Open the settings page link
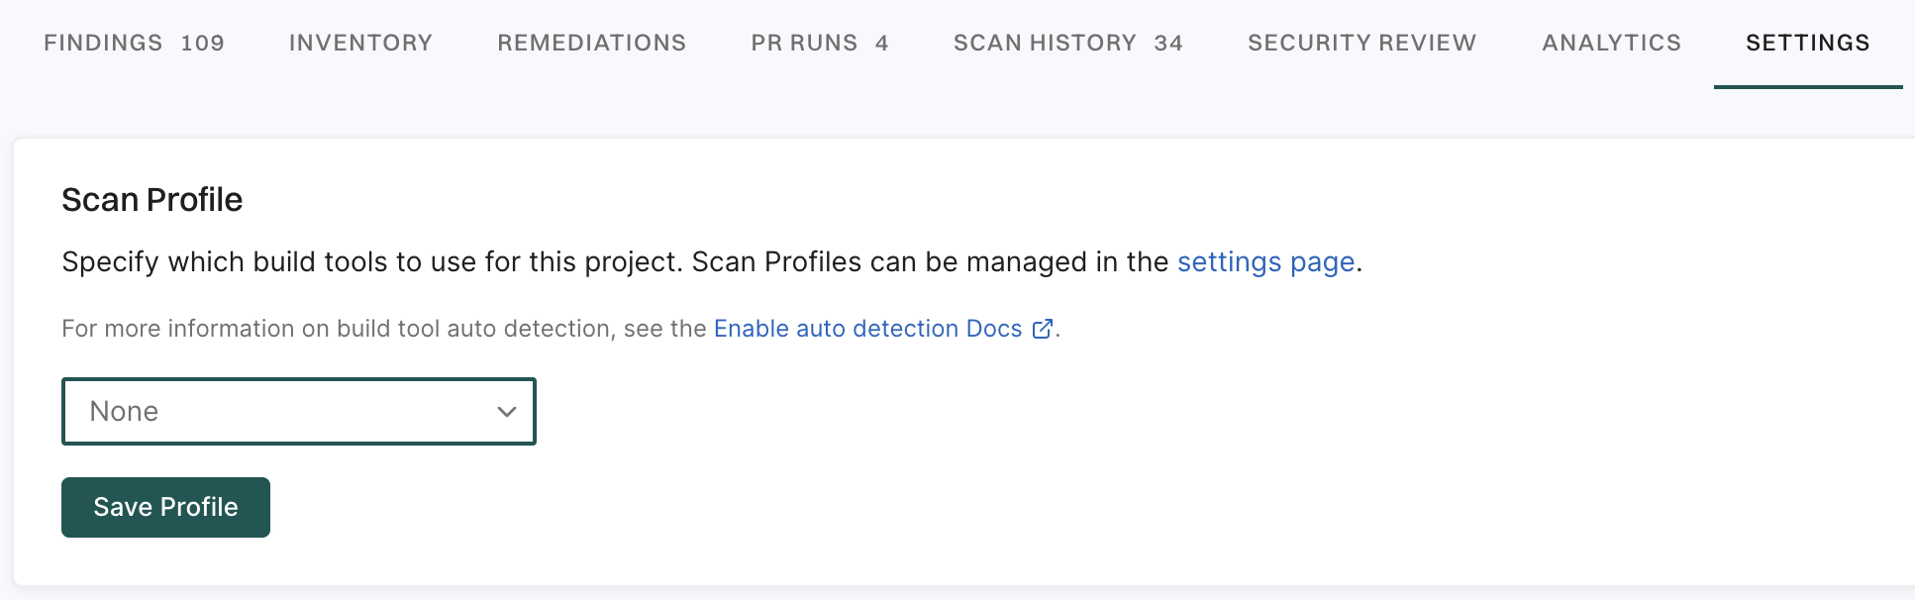This screenshot has height=600, width=1915. pos(1265,261)
